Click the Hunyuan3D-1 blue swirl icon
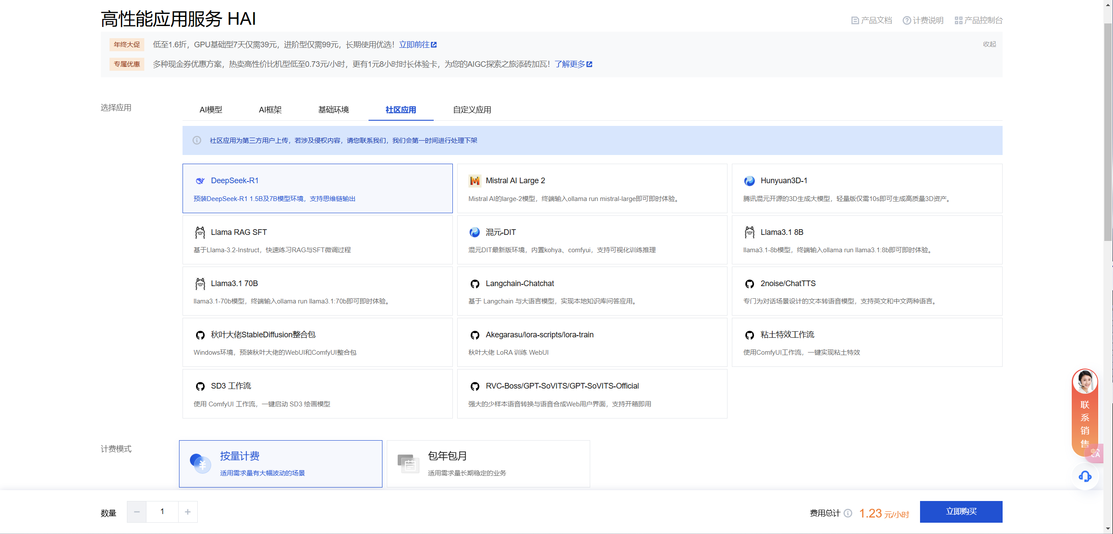Viewport: 1113px width, 534px height. coord(749,181)
